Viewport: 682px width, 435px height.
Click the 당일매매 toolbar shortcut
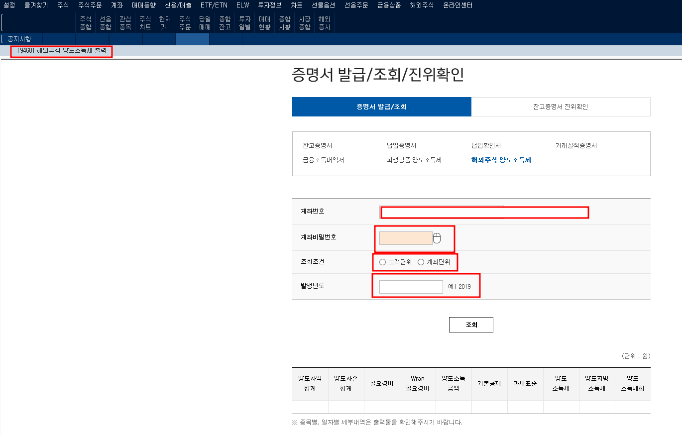(x=205, y=23)
